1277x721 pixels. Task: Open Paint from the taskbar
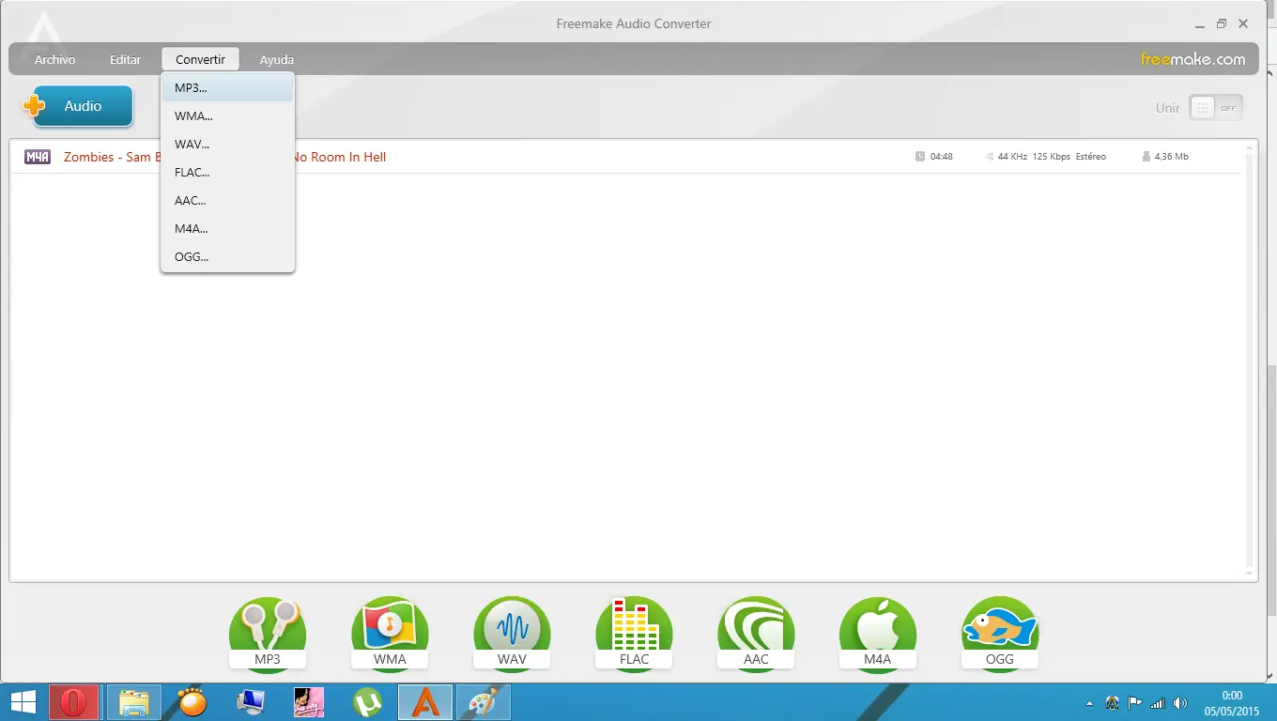click(x=483, y=702)
